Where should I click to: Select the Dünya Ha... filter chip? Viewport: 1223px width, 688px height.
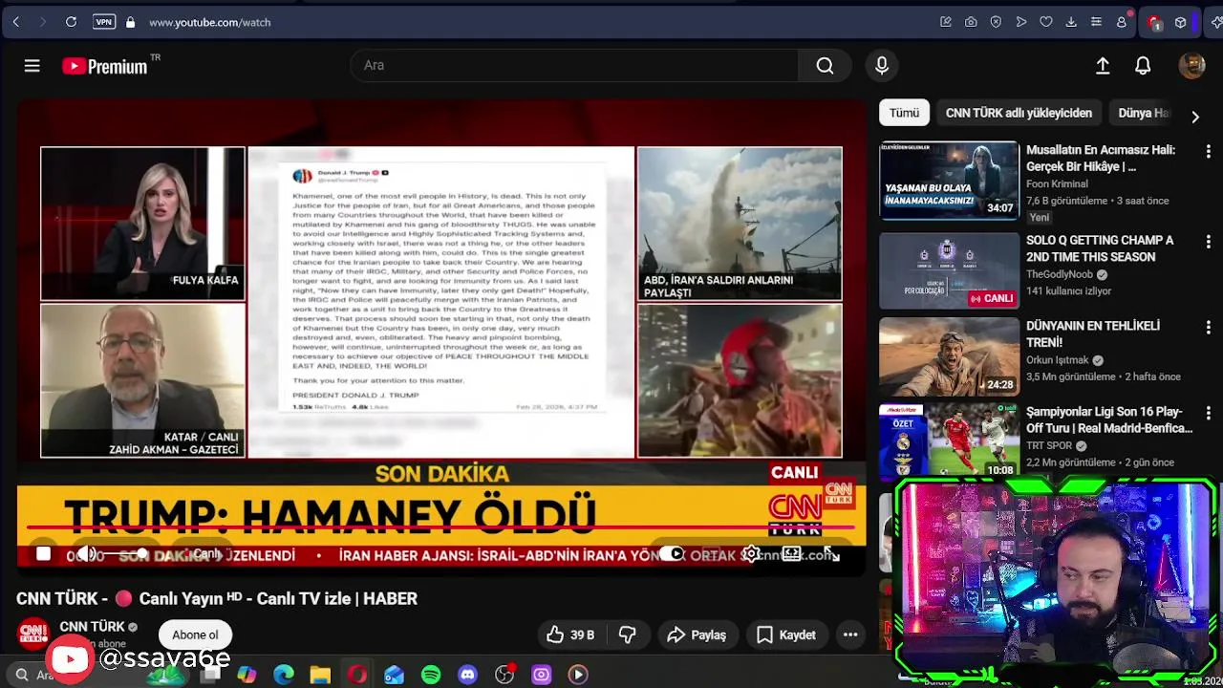[1144, 113]
